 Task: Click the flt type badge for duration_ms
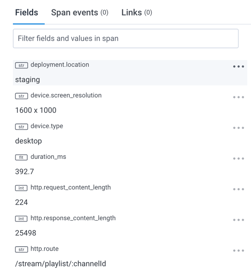pos(21,157)
